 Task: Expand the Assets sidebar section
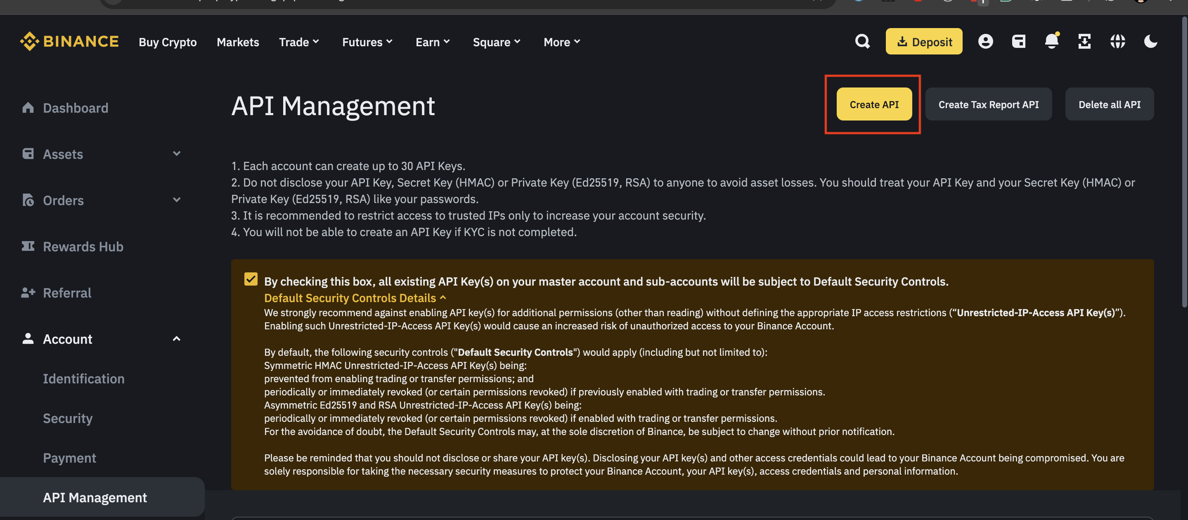(x=177, y=154)
